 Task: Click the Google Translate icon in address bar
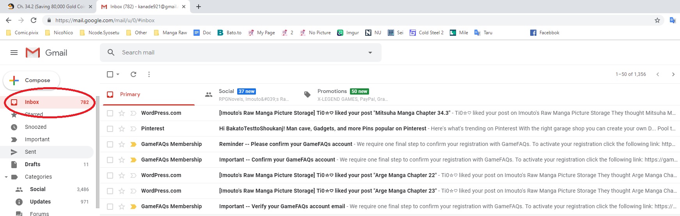(x=673, y=20)
